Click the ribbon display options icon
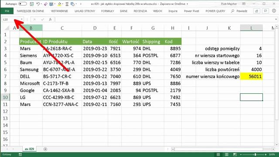279x157 pixels. click(x=244, y=4)
